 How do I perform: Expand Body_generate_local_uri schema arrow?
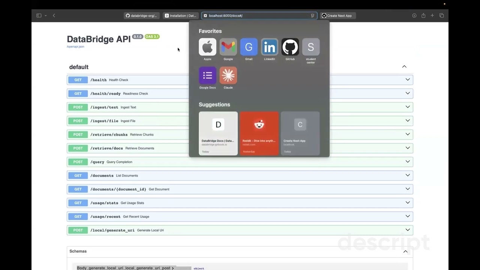click(x=172, y=268)
